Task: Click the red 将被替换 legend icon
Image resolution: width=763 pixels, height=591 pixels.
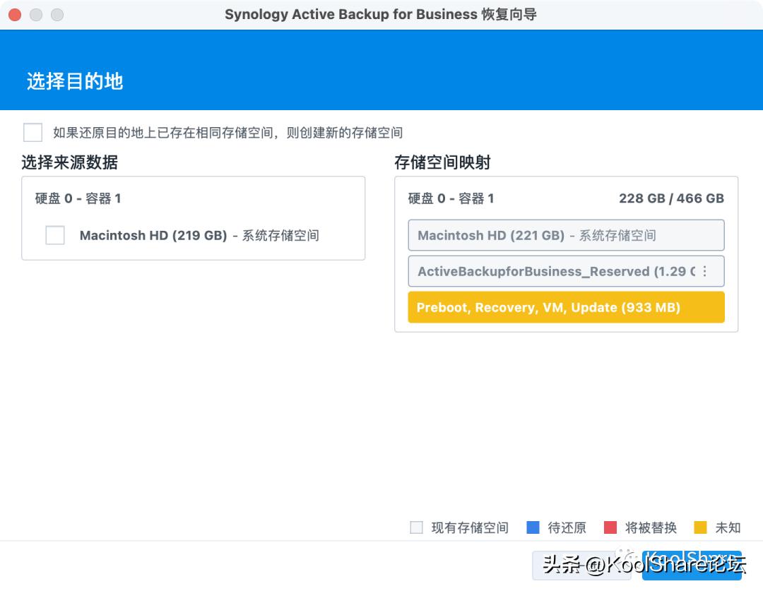Action: (612, 527)
